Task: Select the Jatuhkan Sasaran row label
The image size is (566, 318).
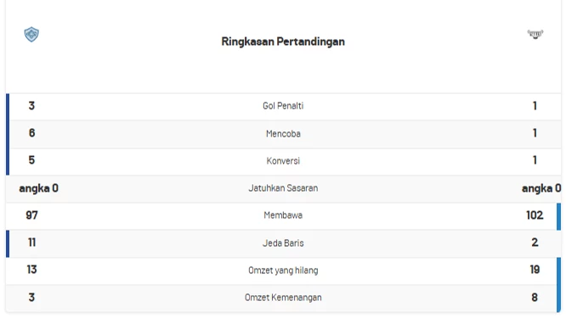Action: [x=283, y=188]
